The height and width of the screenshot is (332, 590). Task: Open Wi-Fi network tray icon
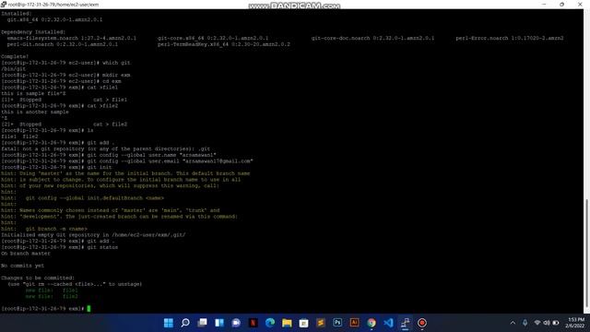point(537,323)
